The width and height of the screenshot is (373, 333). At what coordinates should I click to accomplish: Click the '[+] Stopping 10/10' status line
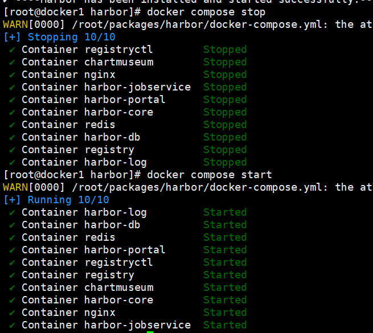(x=59, y=37)
